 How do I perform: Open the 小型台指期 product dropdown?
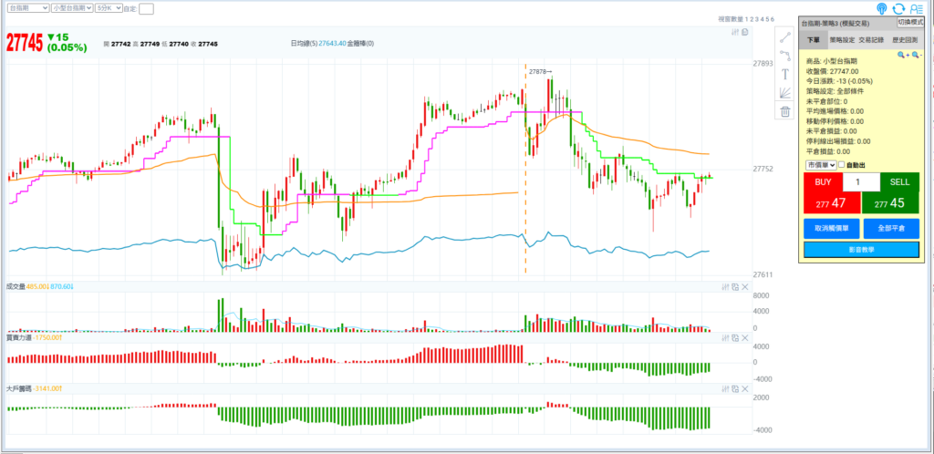pyautogui.click(x=71, y=7)
